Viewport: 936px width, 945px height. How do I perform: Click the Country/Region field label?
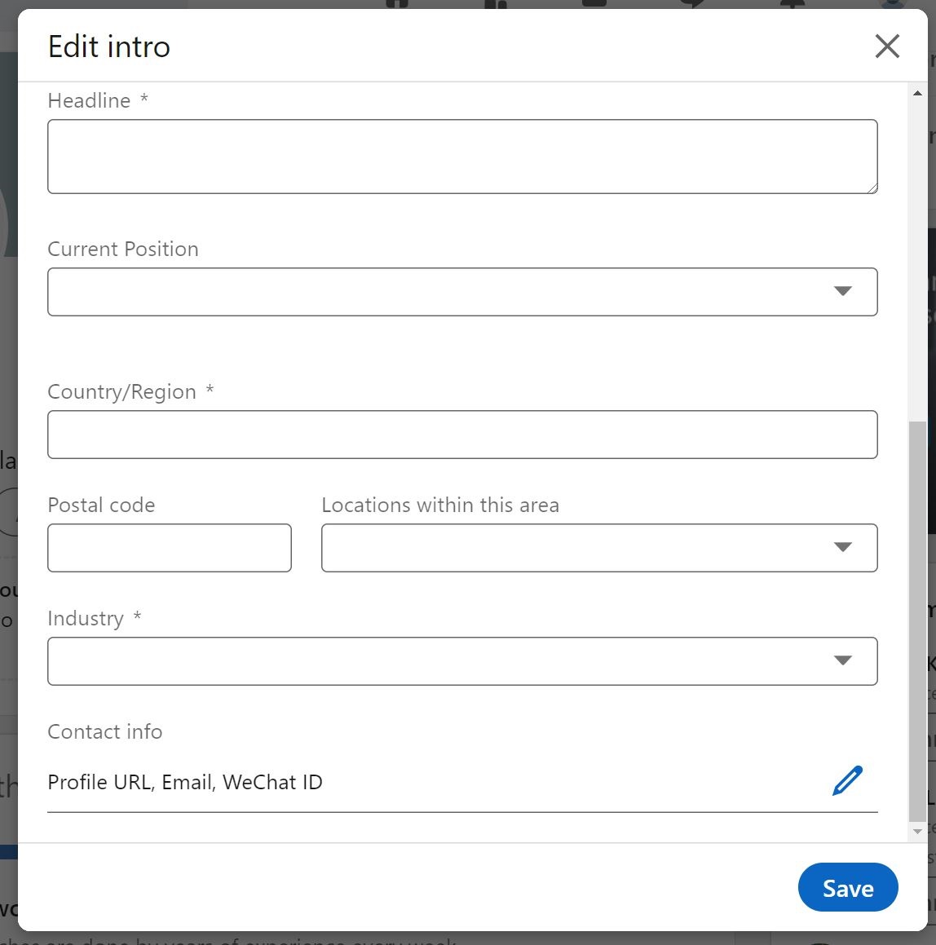tap(122, 392)
